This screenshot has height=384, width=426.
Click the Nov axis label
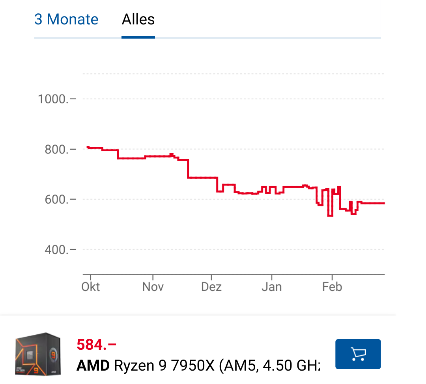tap(153, 287)
